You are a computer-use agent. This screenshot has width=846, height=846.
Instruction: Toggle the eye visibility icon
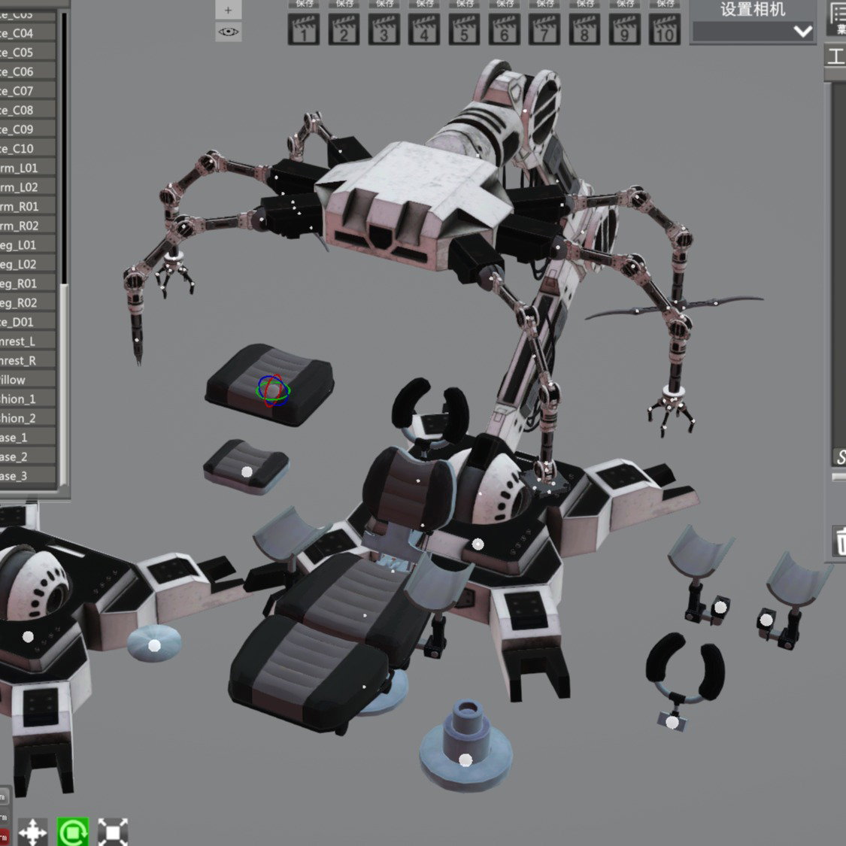tap(228, 32)
